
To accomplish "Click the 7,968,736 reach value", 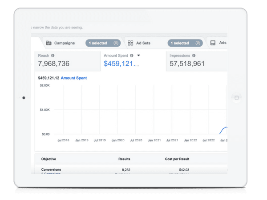I will coord(54,64).
